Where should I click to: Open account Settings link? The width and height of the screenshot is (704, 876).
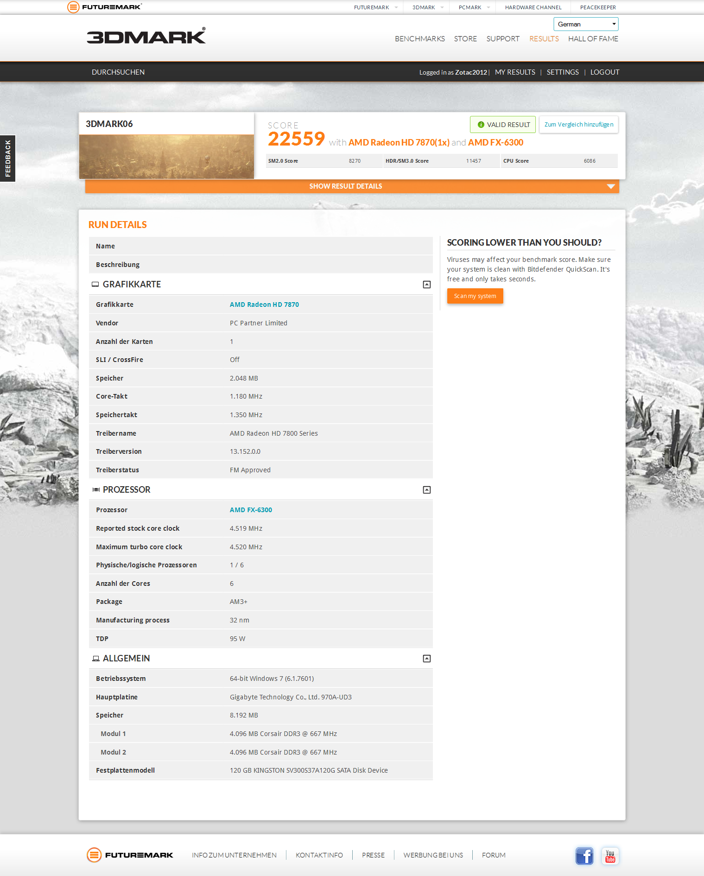coord(563,72)
